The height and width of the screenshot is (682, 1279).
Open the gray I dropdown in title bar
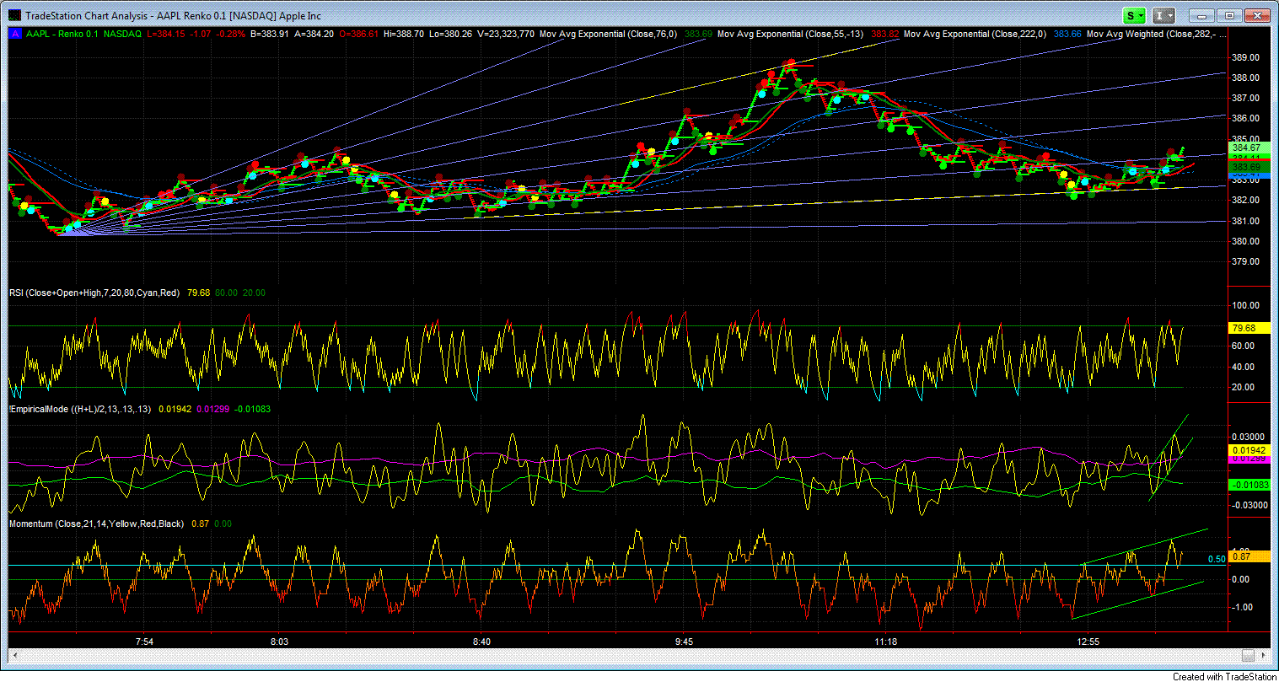click(x=1164, y=15)
